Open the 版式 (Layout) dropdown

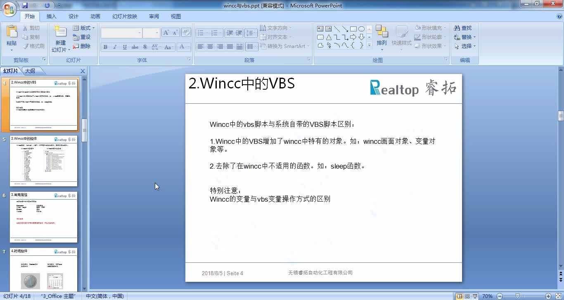tap(84, 28)
